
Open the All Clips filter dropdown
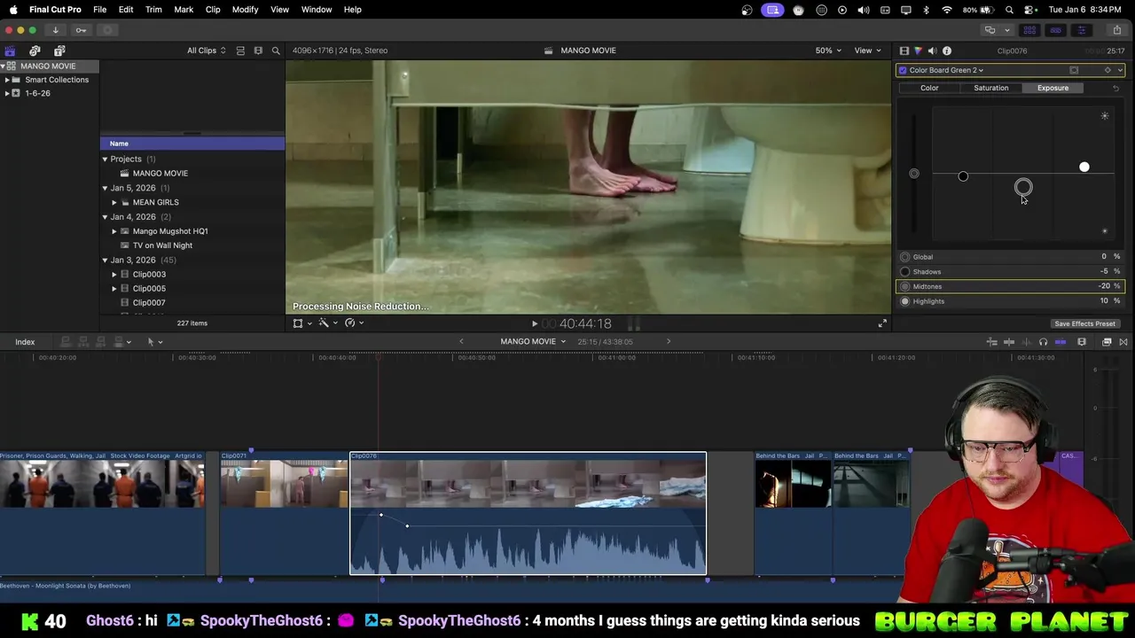tap(206, 51)
